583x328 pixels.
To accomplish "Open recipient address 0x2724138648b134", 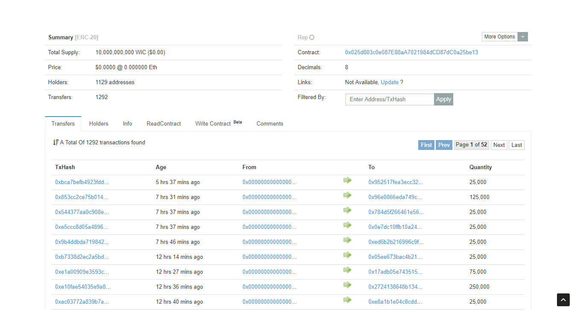I will point(395,287).
